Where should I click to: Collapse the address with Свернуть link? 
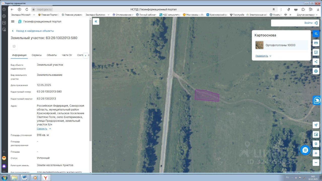pyautogui.click(x=44, y=129)
